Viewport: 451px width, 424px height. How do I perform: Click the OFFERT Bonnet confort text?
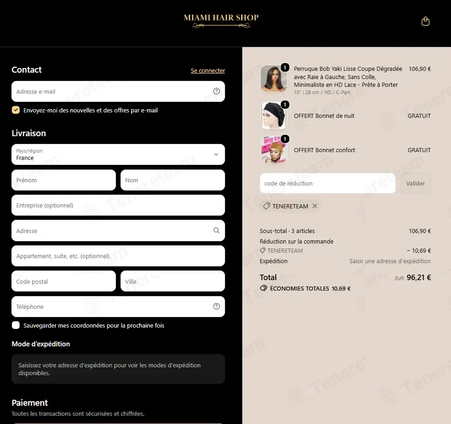tap(324, 150)
